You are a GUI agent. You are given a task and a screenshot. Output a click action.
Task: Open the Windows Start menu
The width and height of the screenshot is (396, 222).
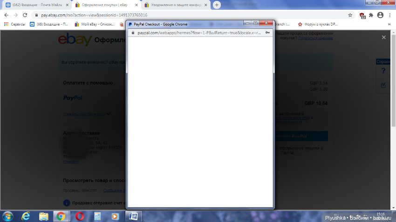pyautogui.click(x=7, y=216)
